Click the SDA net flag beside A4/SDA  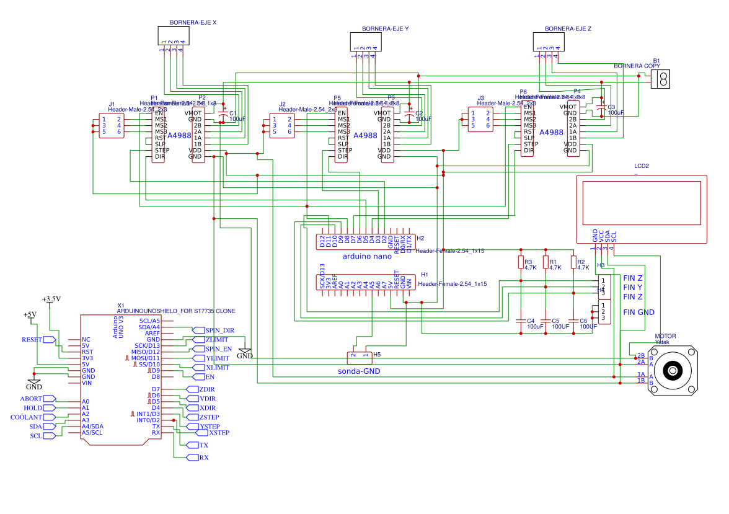(42, 427)
